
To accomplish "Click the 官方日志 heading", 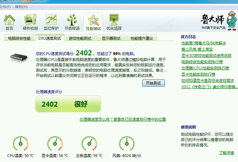I will pos(188,37).
